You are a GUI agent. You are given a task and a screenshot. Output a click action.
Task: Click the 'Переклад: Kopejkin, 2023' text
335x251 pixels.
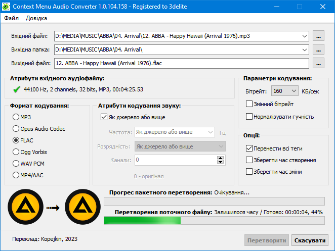pos(45,239)
